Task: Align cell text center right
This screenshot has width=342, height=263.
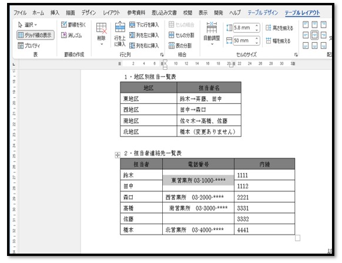Action: click(323, 35)
